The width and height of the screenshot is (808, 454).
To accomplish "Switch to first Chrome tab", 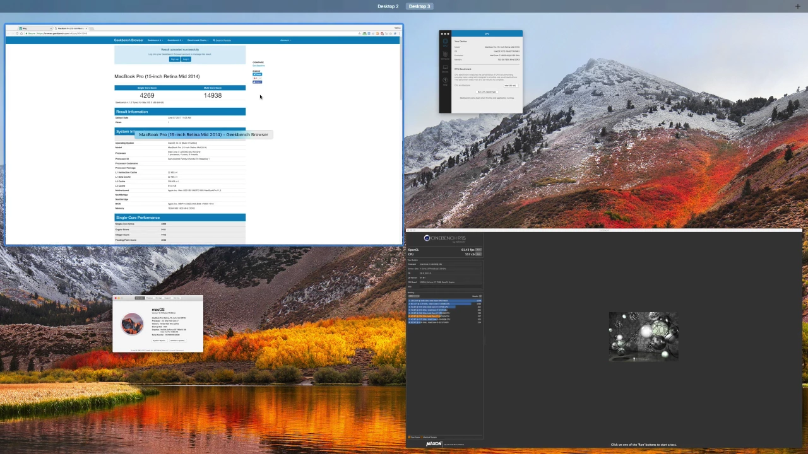I will click(35, 28).
